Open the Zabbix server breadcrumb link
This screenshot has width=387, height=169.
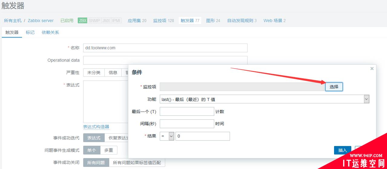[x=41, y=21]
